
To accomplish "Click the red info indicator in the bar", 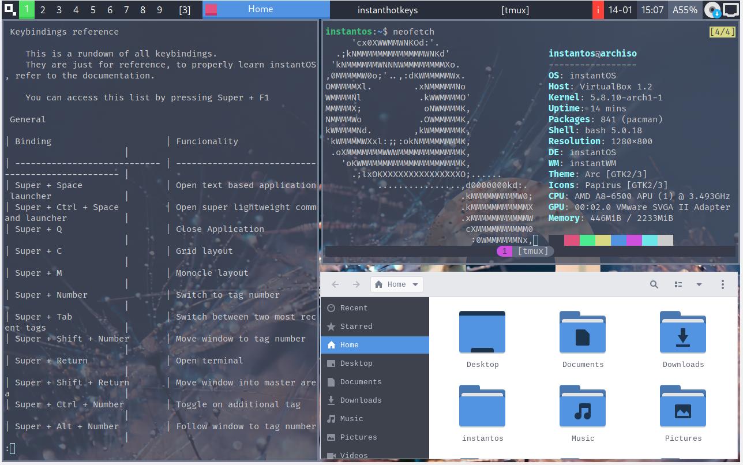I will tap(598, 10).
